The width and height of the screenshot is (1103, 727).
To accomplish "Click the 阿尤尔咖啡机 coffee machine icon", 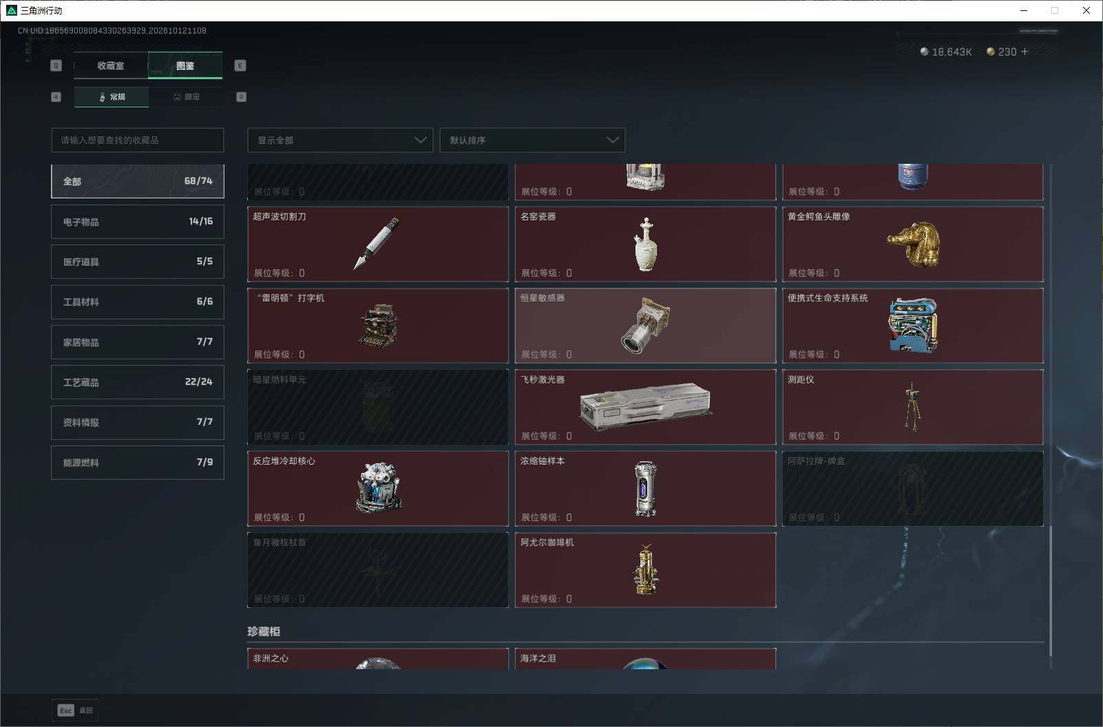I will click(x=645, y=569).
